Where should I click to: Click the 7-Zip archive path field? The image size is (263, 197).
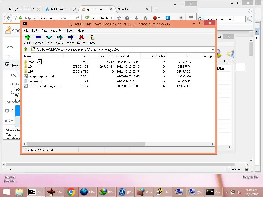tap(121, 50)
